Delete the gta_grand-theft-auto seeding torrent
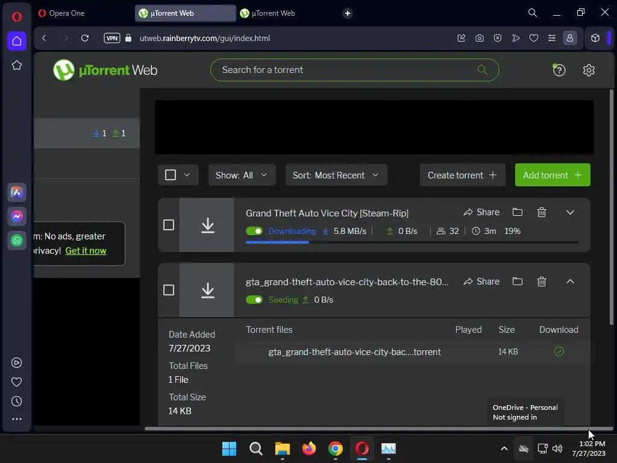Image resolution: width=617 pixels, height=463 pixels. tap(542, 281)
